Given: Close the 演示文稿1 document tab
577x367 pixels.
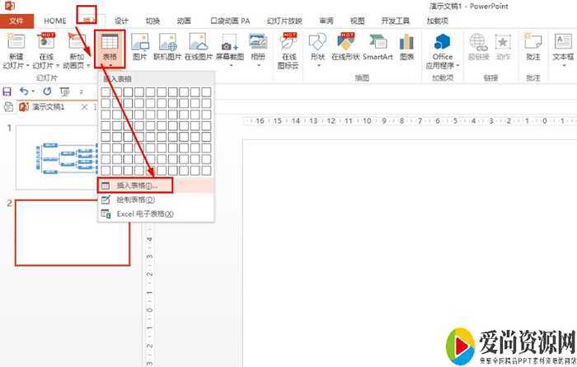Looking at the screenshot, I should [83, 107].
